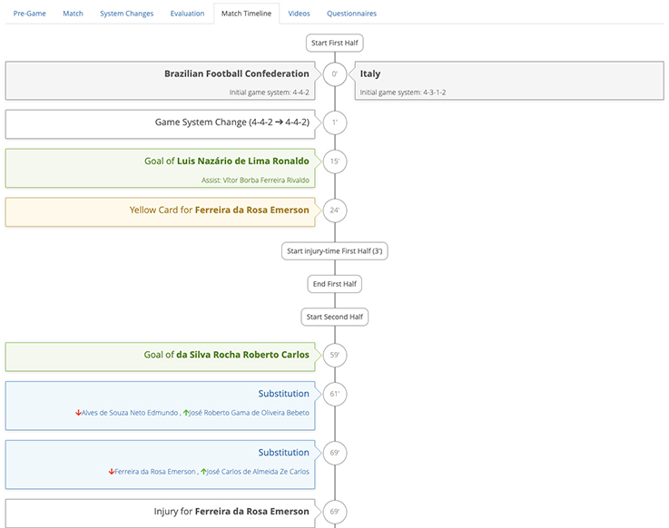Click the 69' marker beside the Substitution card
This screenshot has width=669, height=528.
[x=334, y=453]
